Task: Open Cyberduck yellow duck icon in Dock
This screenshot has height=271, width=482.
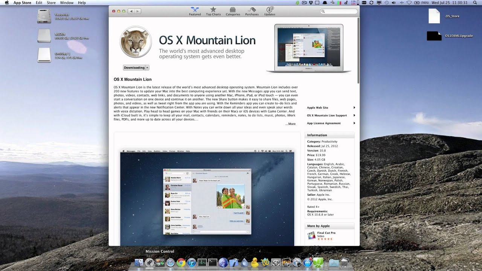Action: click(x=255, y=263)
